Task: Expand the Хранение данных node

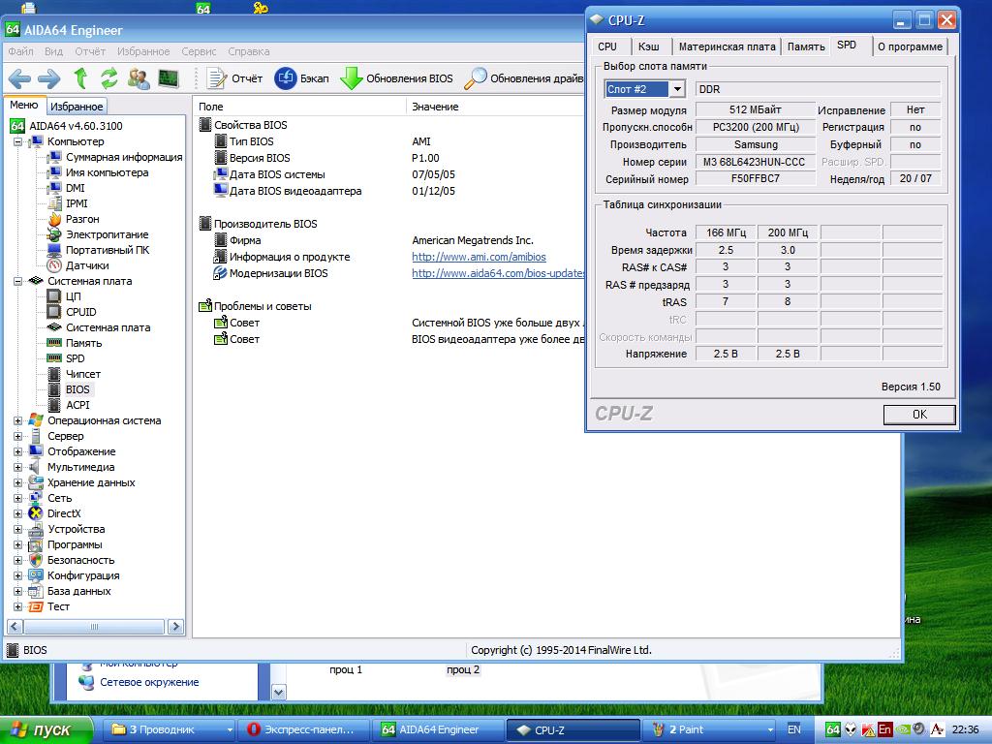Action: (x=17, y=482)
